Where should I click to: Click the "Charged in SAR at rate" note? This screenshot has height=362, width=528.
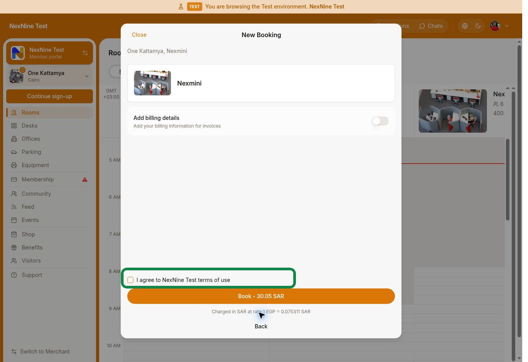[261, 312]
